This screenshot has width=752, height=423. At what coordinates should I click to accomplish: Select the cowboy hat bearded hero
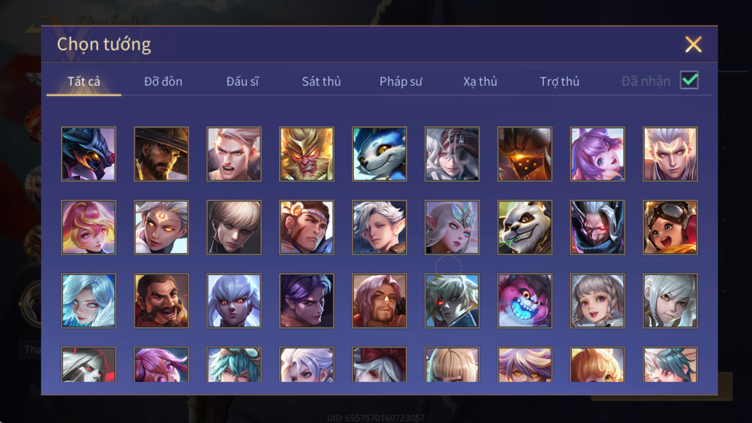pyautogui.click(x=161, y=154)
